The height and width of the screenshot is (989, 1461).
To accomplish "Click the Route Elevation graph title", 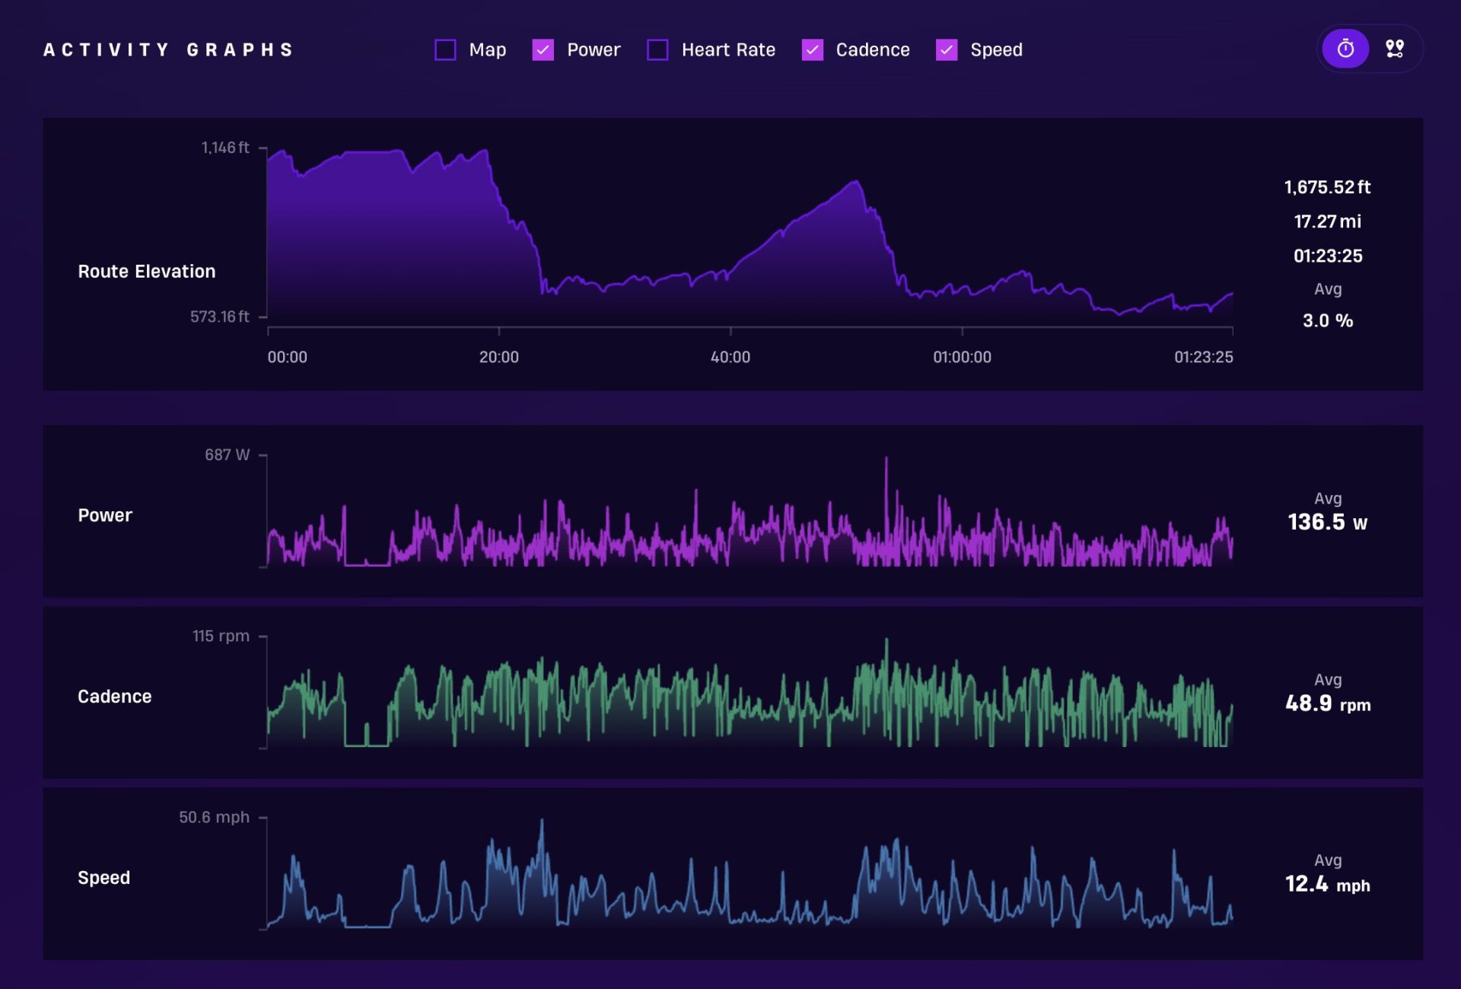I will coord(147,272).
